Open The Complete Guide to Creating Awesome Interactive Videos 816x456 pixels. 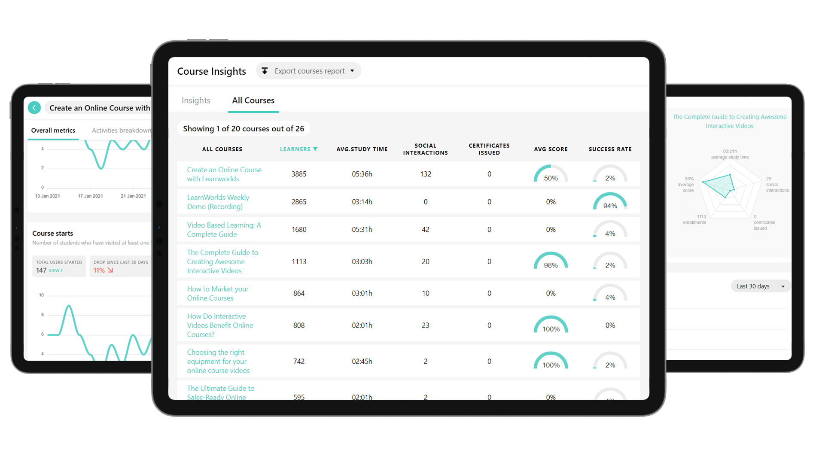[x=222, y=261]
